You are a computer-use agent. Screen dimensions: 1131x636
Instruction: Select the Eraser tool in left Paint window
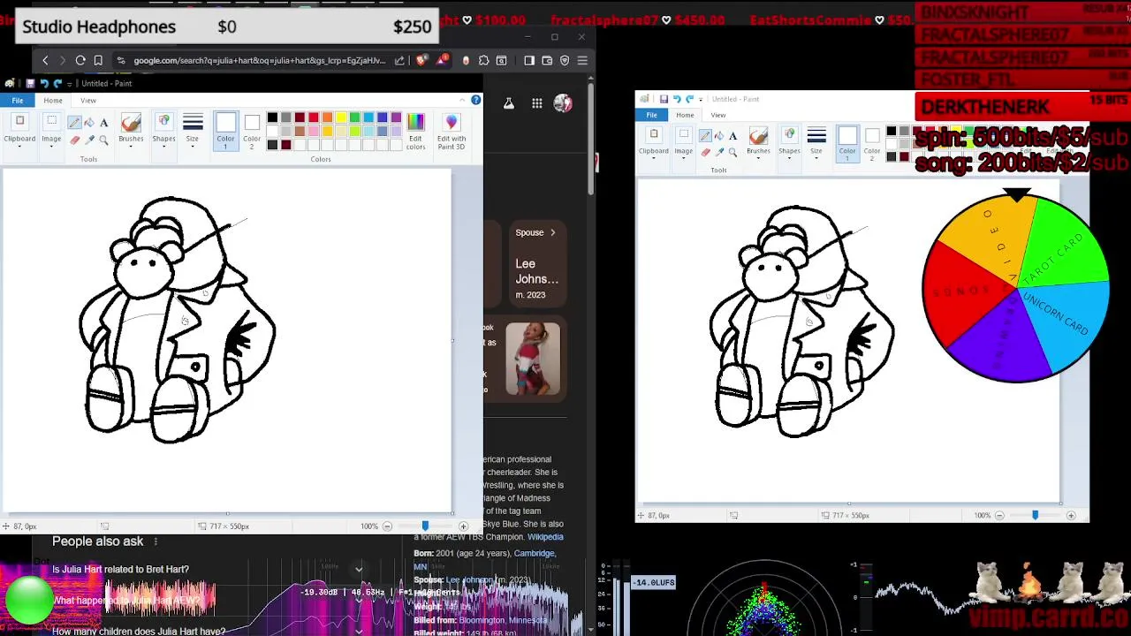tap(74, 140)
